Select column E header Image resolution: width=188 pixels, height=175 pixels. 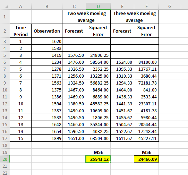(x=122, y=6)
